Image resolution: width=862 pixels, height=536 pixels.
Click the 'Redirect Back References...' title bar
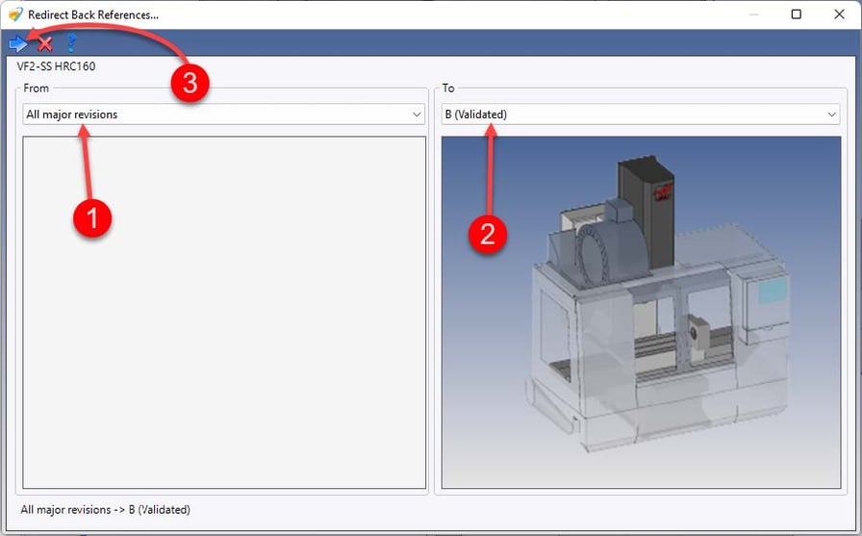[93, 14]
